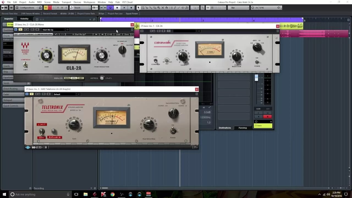Flip the CLA-2A Compress/Limit switch
This screenshot has height=198, width=352.
pos(25,65)
